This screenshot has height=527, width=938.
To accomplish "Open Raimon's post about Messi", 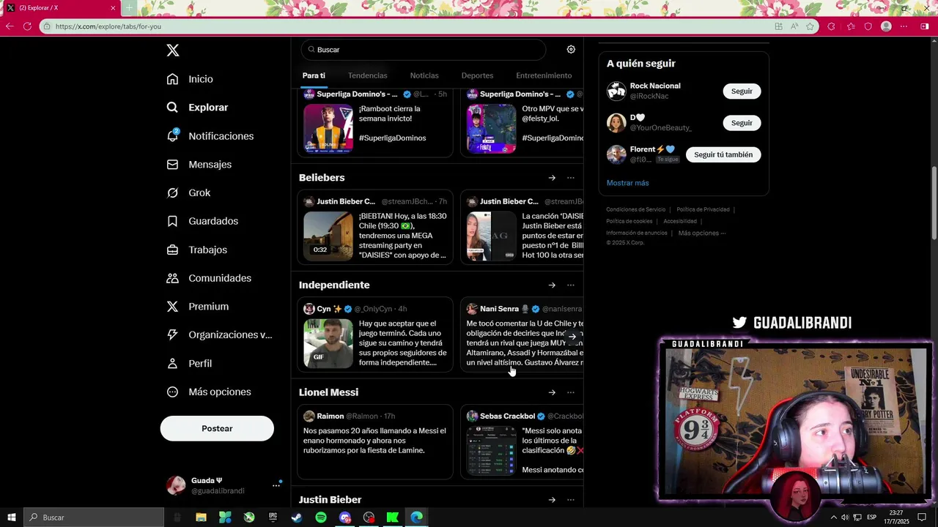I will point(375,441).
